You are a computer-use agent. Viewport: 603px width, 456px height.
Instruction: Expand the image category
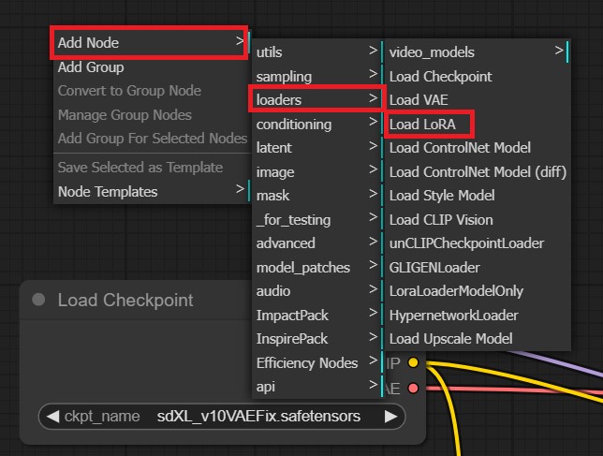pos(317,172)
